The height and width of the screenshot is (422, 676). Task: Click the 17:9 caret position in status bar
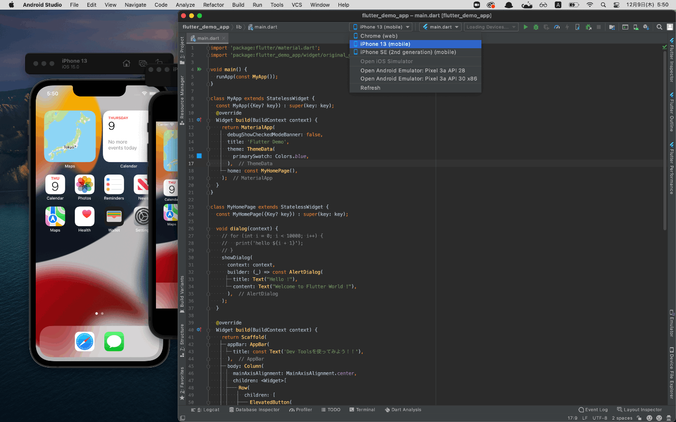pos(572,418)
